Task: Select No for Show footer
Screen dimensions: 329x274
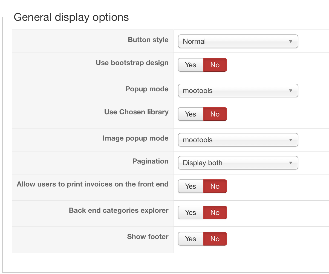Action: pyautogui.click(x=215, y=239)
